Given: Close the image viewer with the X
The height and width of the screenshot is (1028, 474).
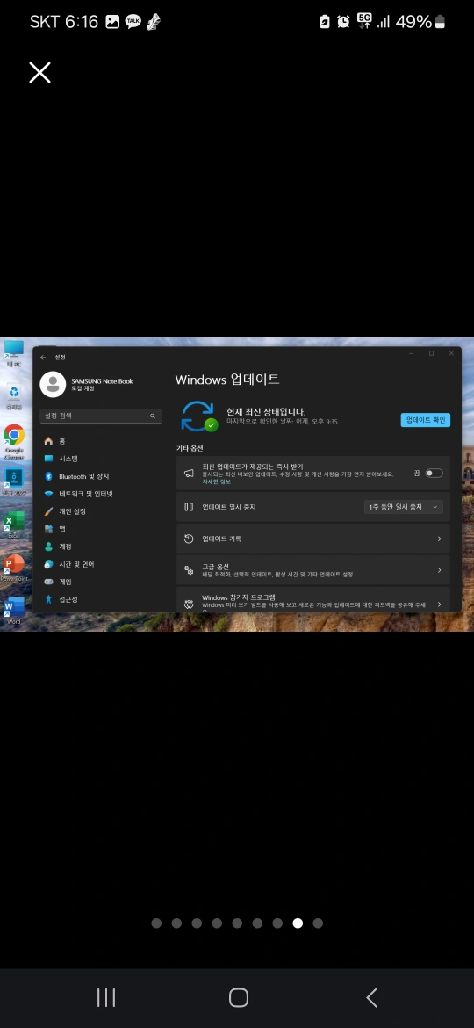Looking at the screenshot, I should pyautogui.click(x=39, y=72).
